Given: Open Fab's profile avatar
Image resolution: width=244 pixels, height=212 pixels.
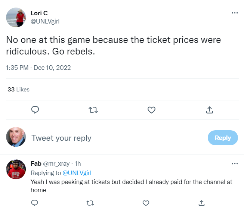Looking at the screenshot, I should (16, 170).
